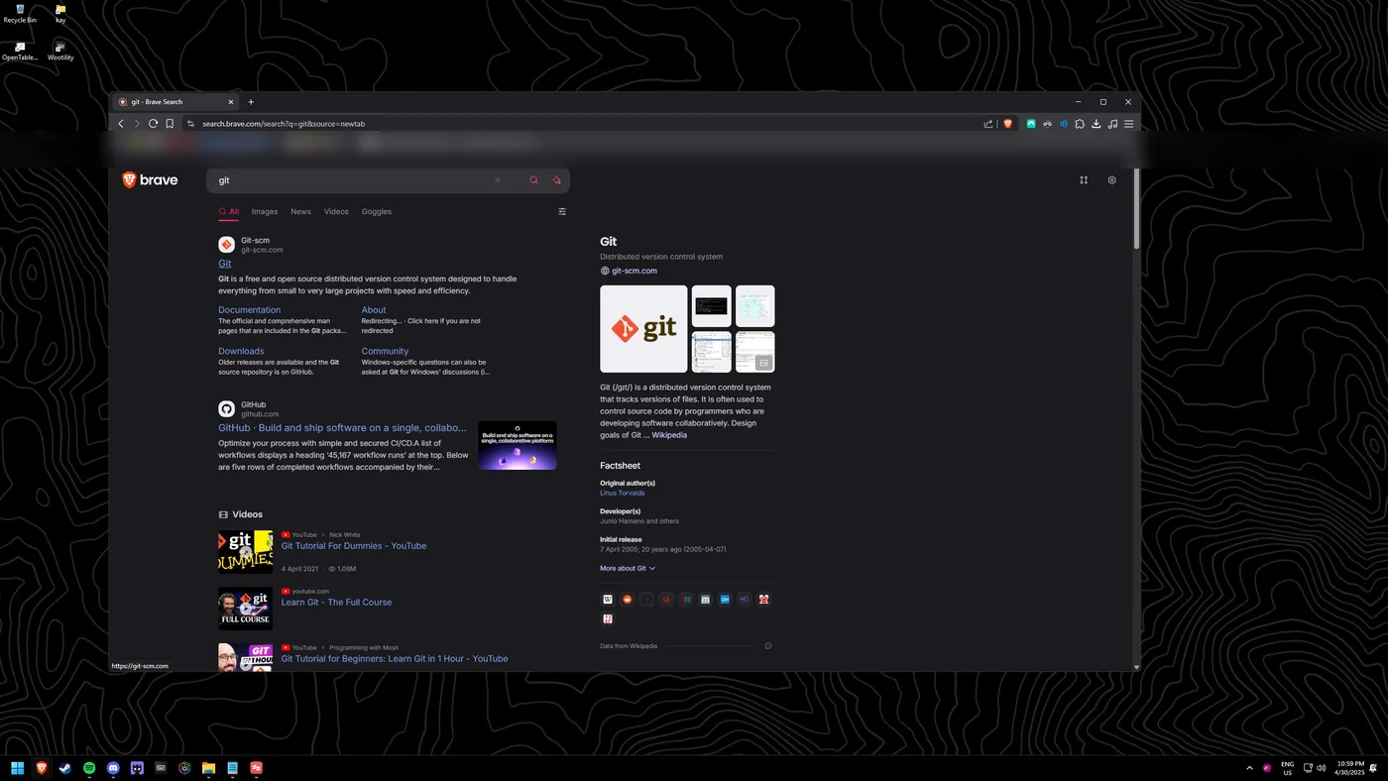The image size is (1388, 781).
Task: Go back to the previous page
Action: (x=121, y=124)
